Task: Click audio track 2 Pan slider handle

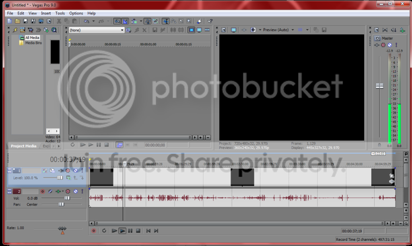Action: pos(61,204)
